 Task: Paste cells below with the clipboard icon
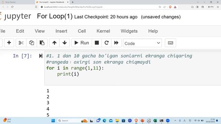[x=42, y=43]
